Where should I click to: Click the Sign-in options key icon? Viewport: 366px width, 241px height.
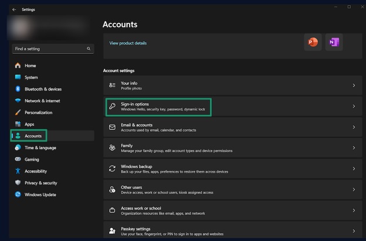coord(112,106)
